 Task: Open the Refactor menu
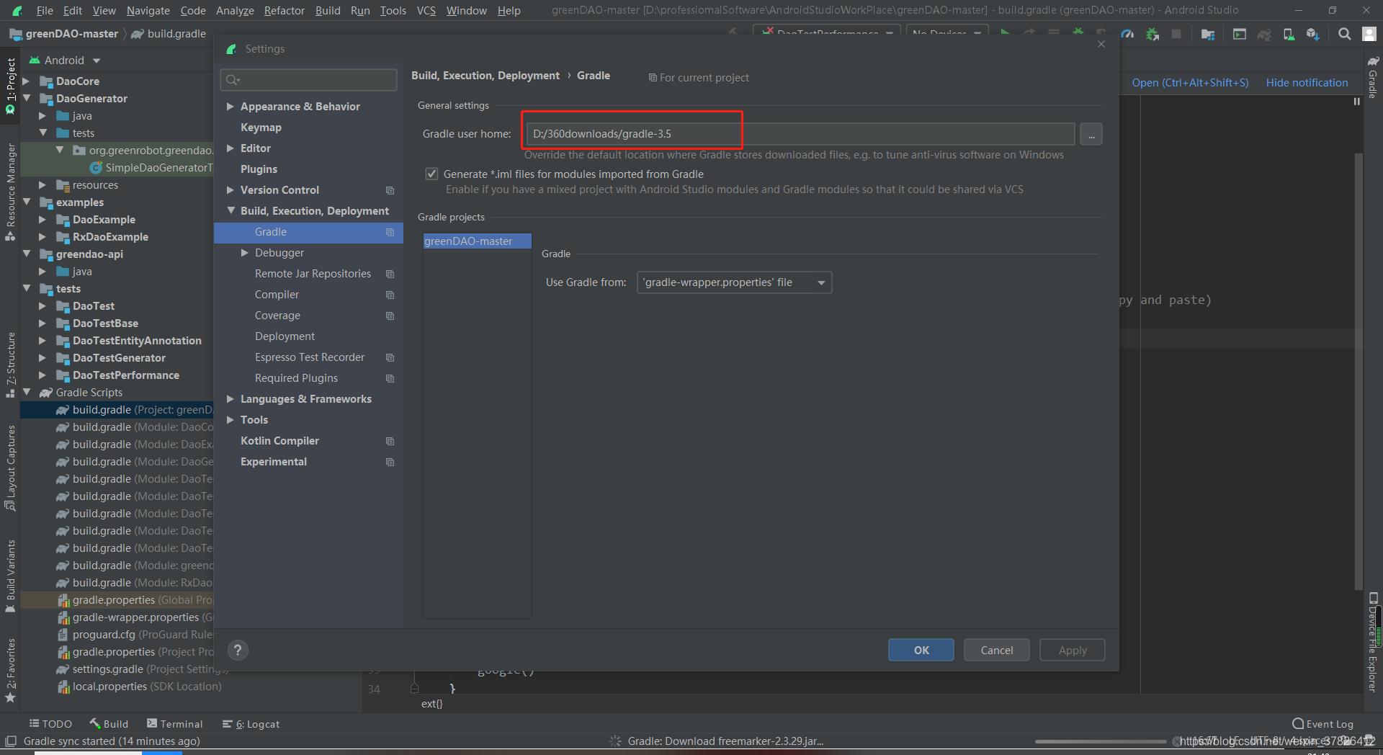285,11
